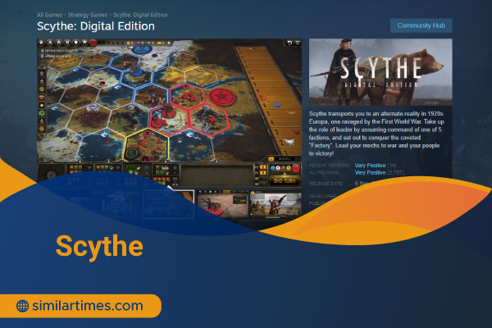Click the gold coin counter icon
The width and height of the screenshot is (492, 328).
pos(130,43)
